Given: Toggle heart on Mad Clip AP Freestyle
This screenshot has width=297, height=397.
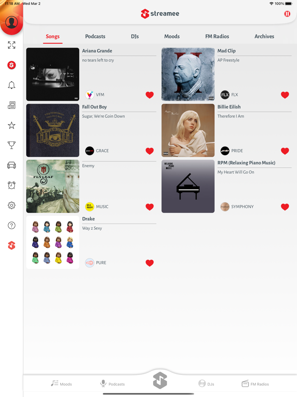Looking at the screenshot, I should pyautogui.click(x=285, y=95).
